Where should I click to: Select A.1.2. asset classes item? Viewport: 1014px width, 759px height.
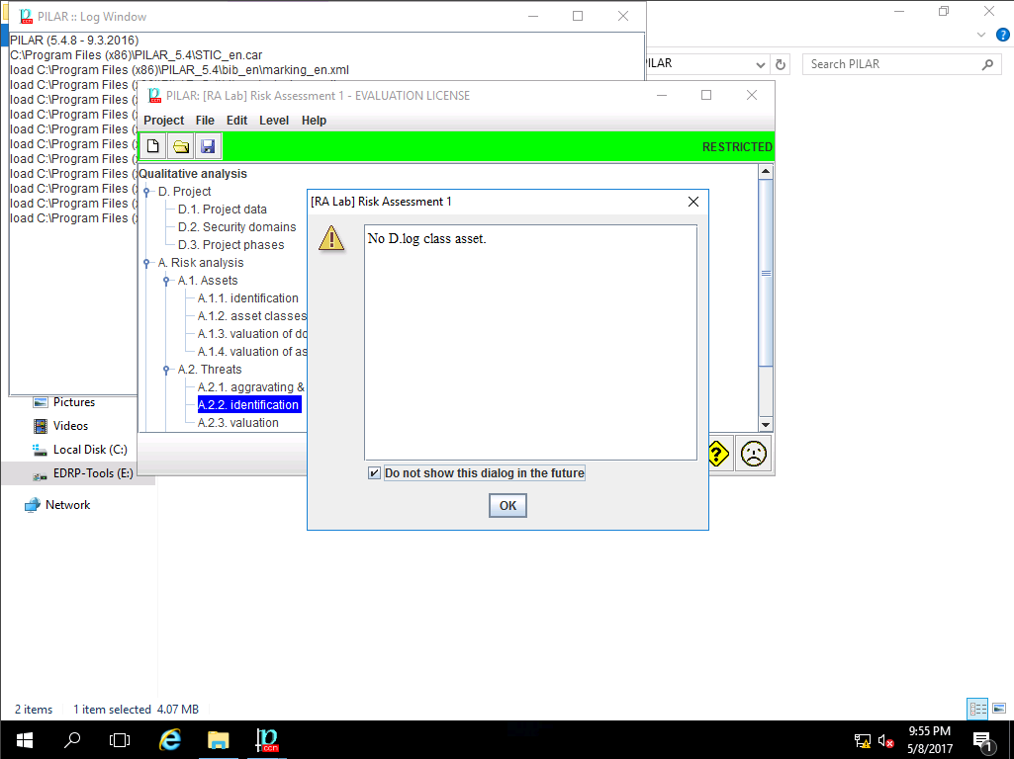click(x=251, y=316)
